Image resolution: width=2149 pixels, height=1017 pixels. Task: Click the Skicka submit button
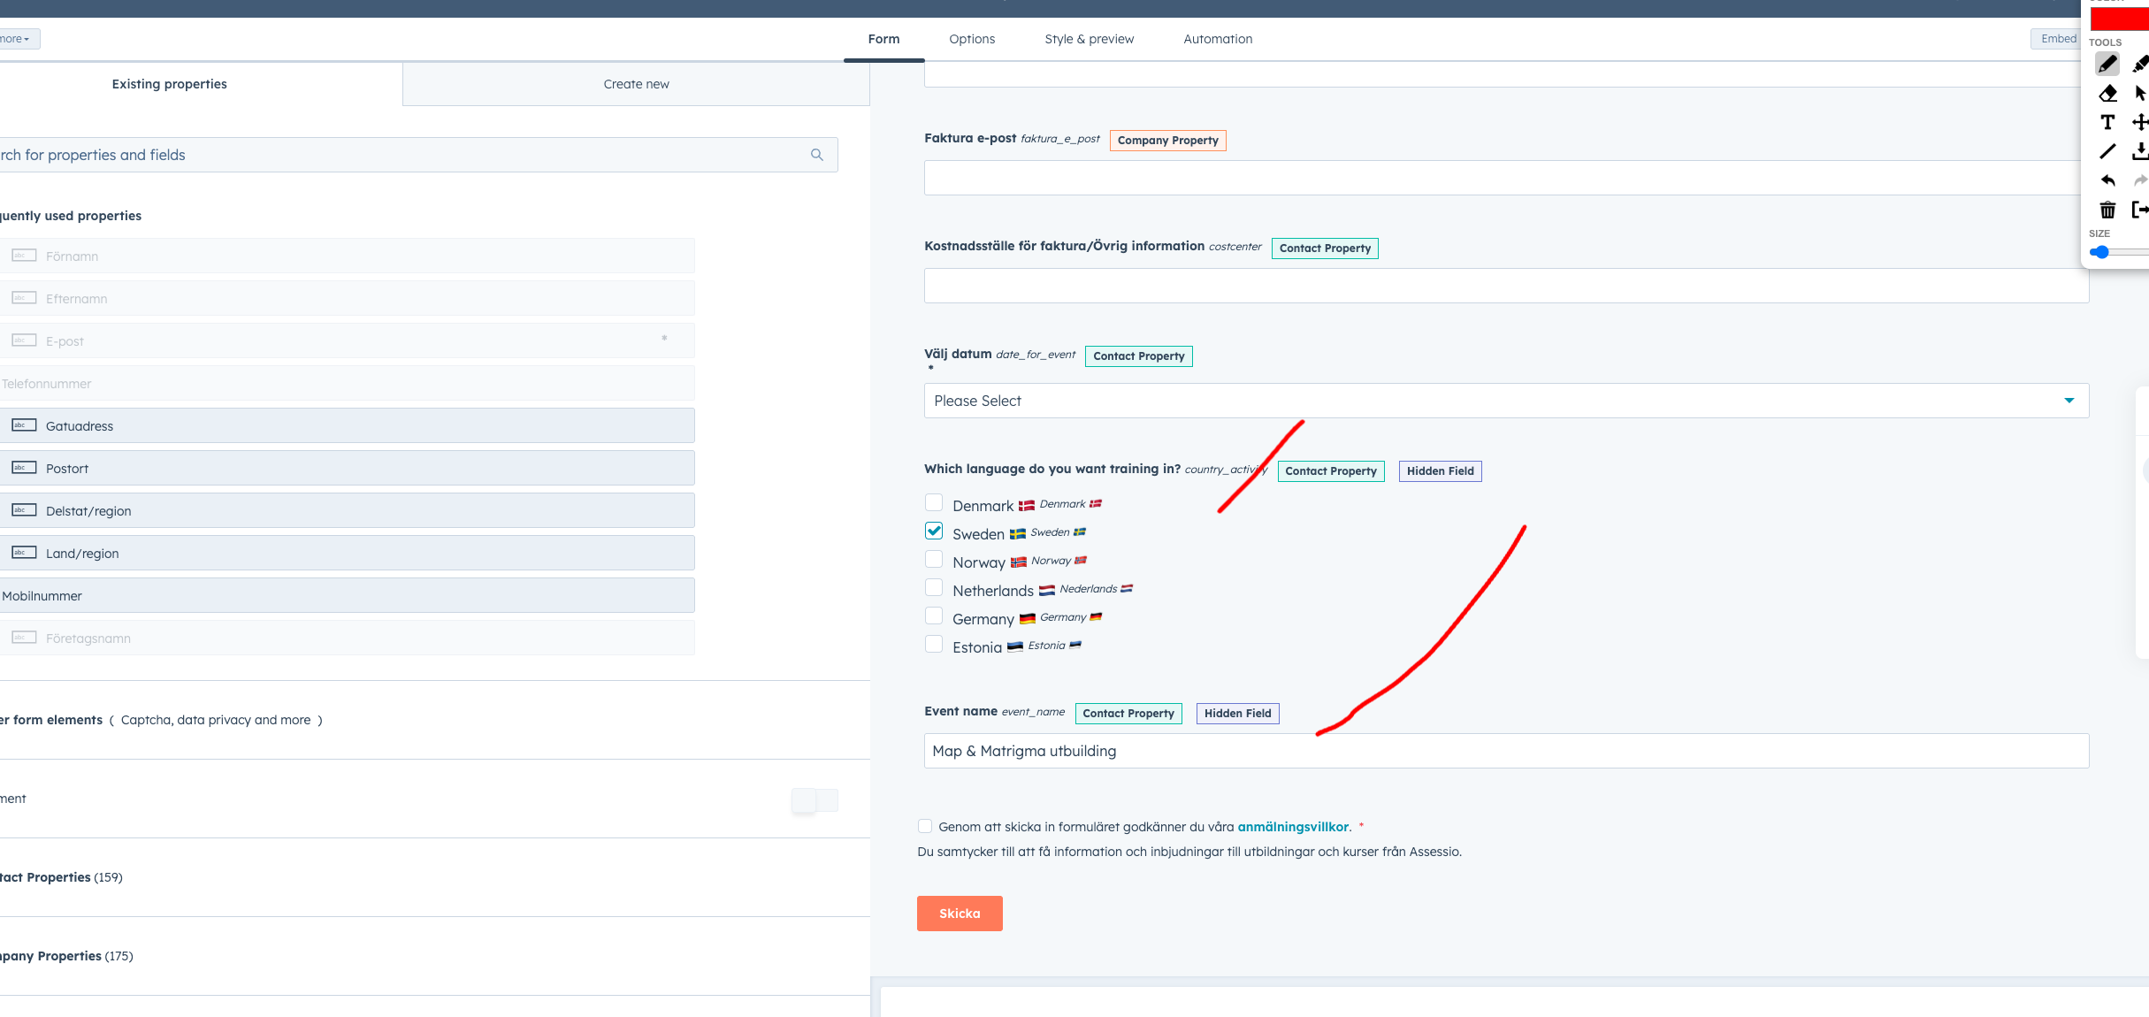click(x=959, y=914)
